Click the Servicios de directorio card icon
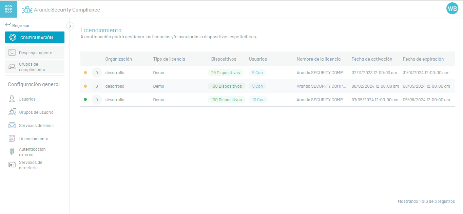The image size is (463, 214). (12, 165)
